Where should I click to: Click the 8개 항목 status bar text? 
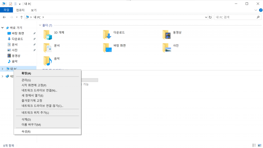point(9,145)
